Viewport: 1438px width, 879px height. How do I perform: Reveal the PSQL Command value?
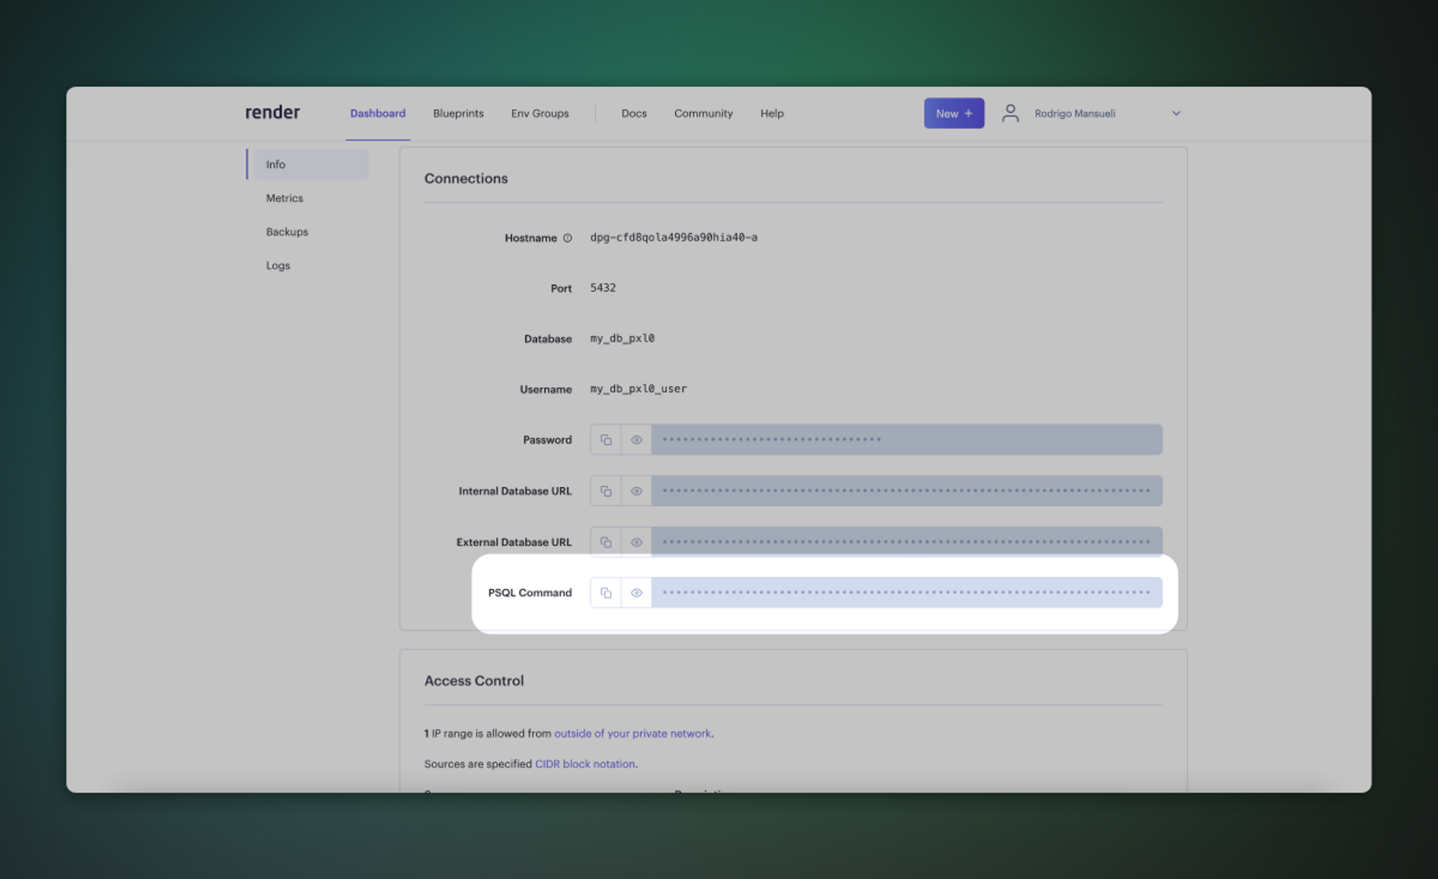[636, 592]
